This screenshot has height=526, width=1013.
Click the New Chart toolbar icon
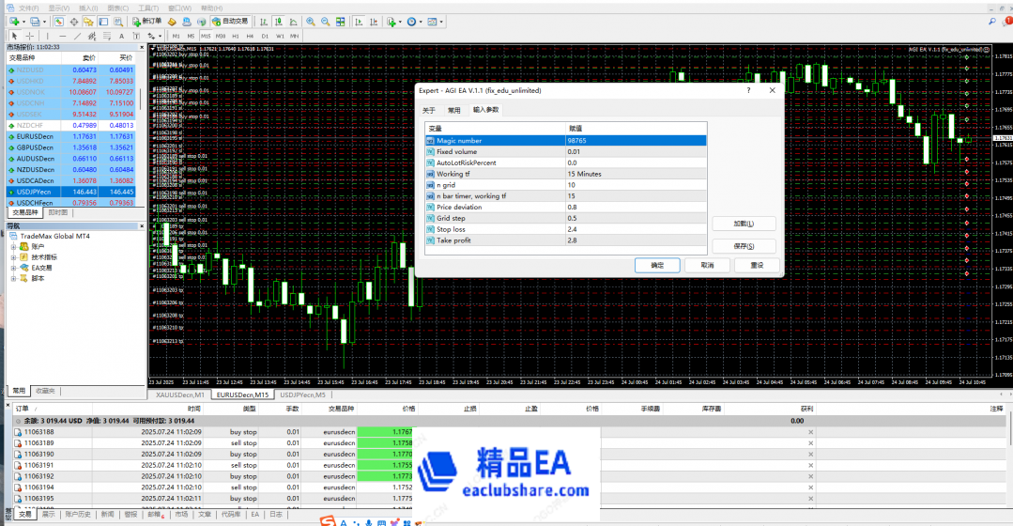[16, 22]
